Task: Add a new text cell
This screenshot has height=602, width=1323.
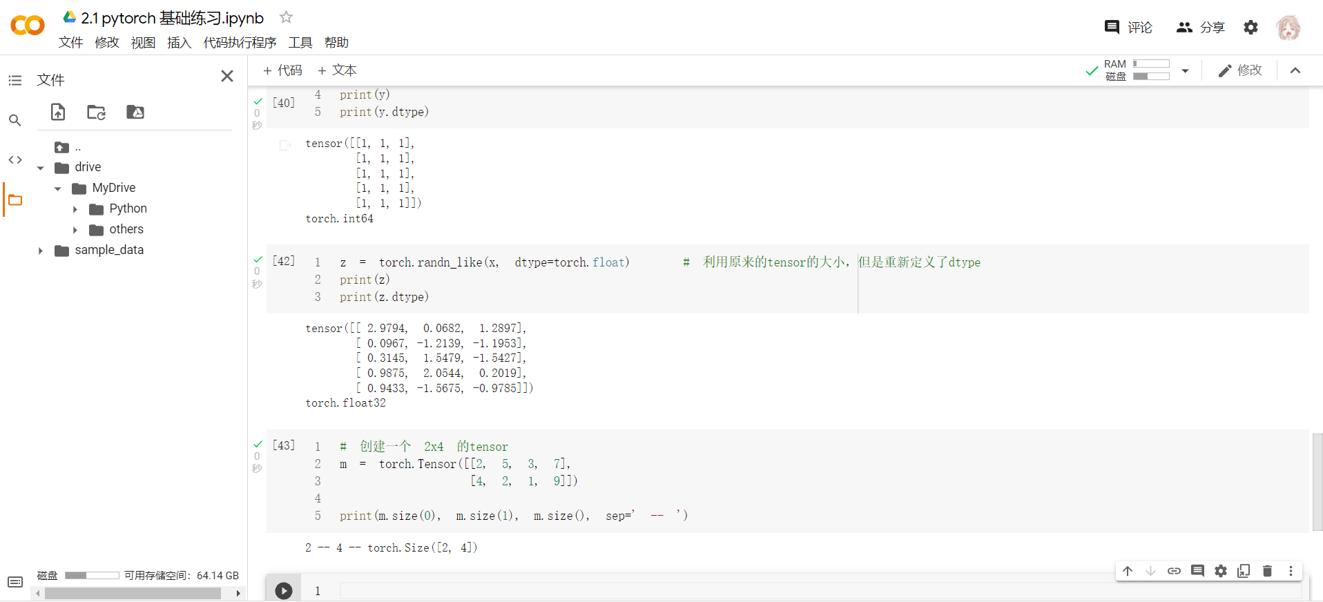Action: (337, 70)
